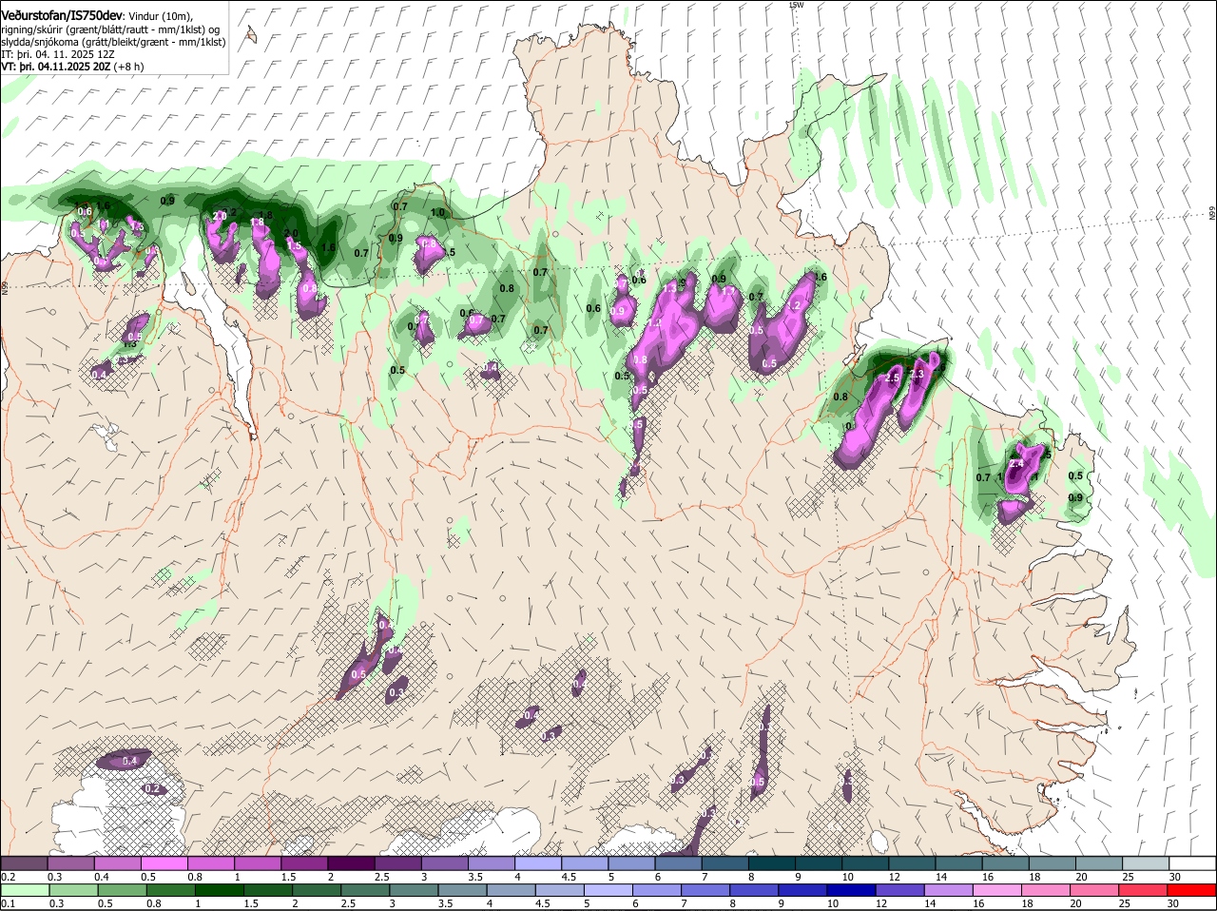Select upper scale swatch between 2 and 2.5

[351, 863]
